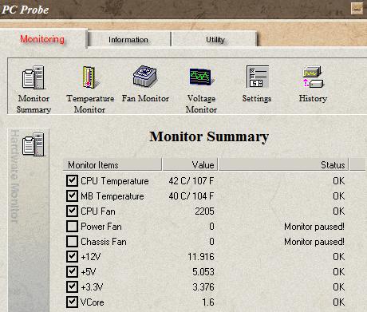This screenshot has height=312, width=367.
Task: Open the Voltage Monitor graph icon
Action: [x=201, y=77]
